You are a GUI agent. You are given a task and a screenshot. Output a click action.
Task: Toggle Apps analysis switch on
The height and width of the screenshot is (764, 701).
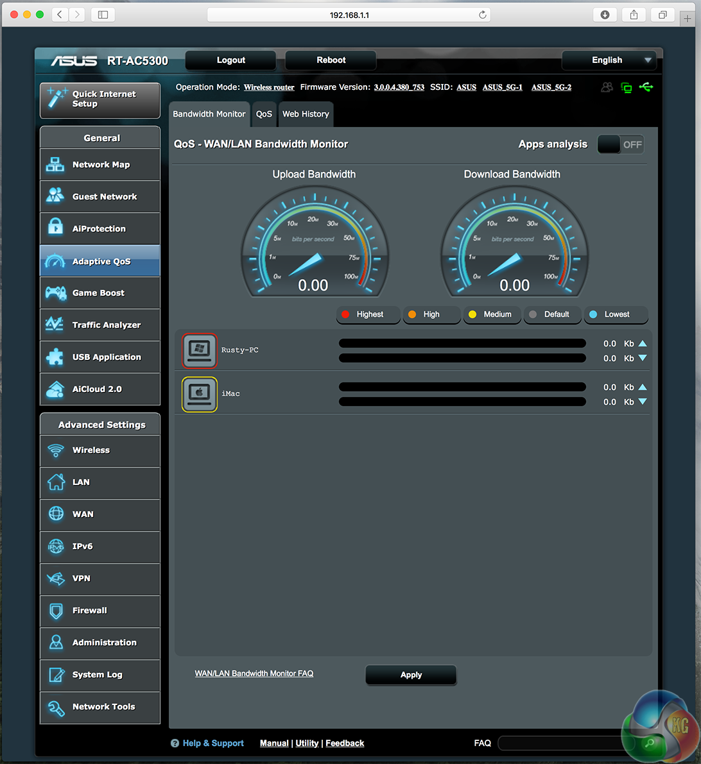pos(621,145)
